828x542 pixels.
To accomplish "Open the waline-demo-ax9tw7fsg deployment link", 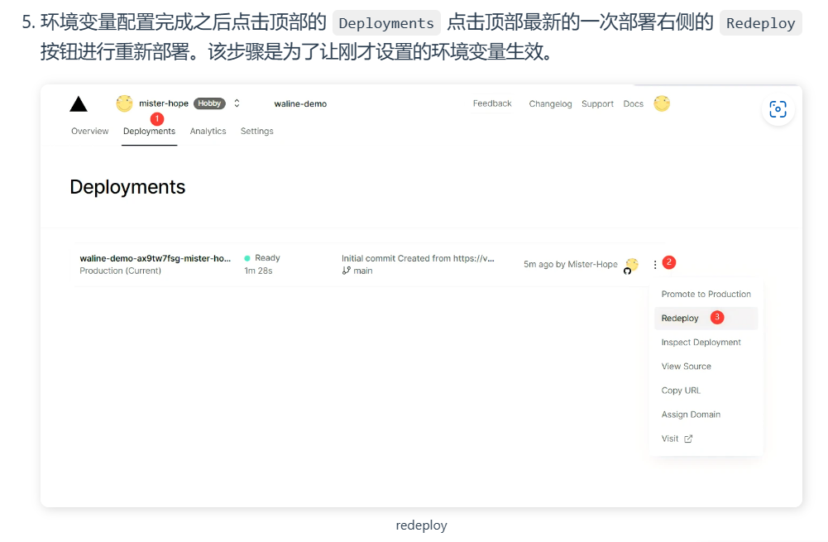I will tap(156, 258).
